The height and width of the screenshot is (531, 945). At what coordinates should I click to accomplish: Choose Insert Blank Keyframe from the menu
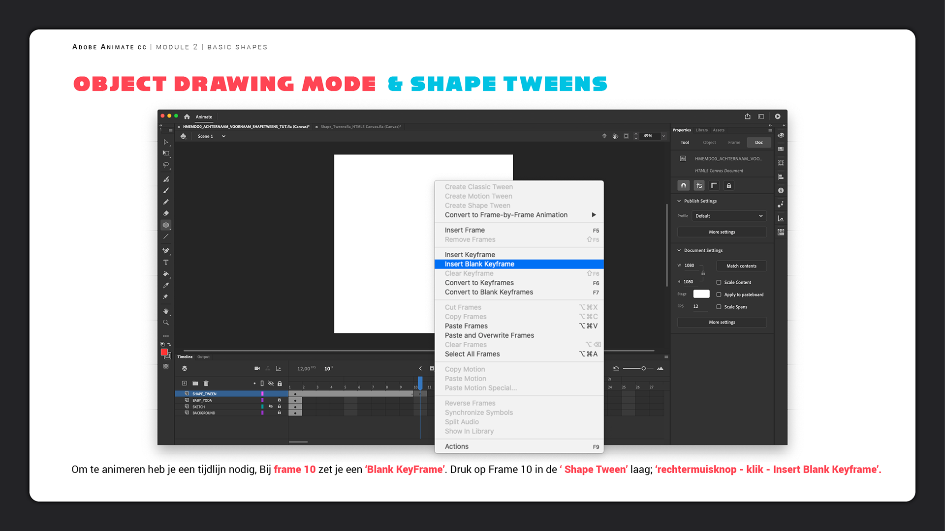point(479,264)
